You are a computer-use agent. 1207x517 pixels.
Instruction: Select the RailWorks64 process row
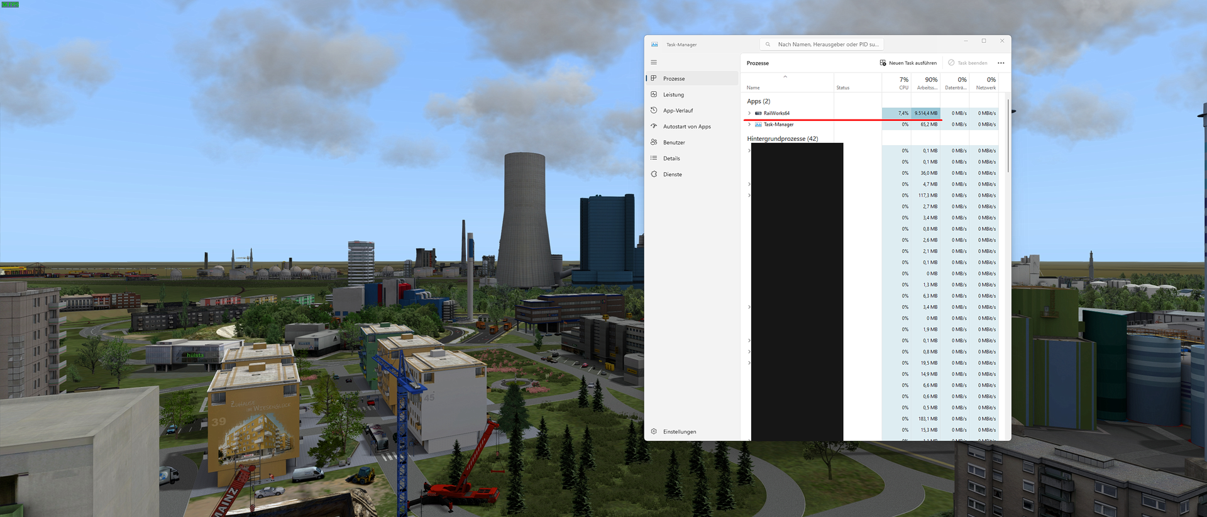(870, 113)
